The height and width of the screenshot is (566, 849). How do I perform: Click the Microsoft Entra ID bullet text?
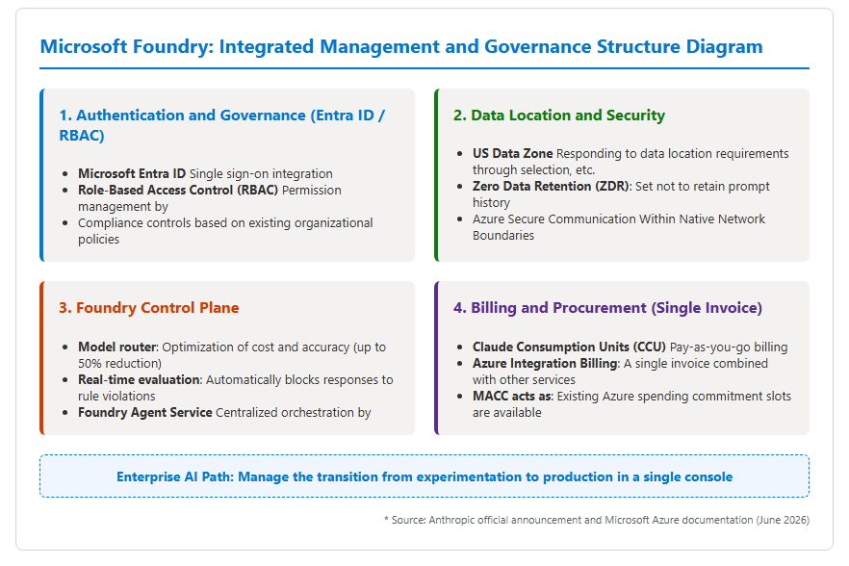205,174
